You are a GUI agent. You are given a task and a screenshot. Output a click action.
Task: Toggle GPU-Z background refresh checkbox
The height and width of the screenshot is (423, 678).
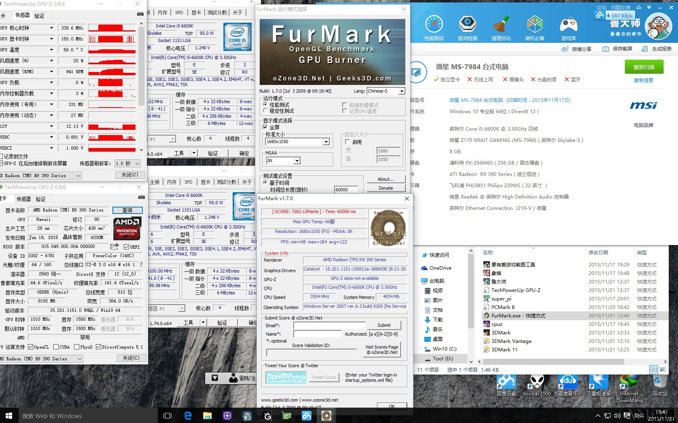click(1, 163)
